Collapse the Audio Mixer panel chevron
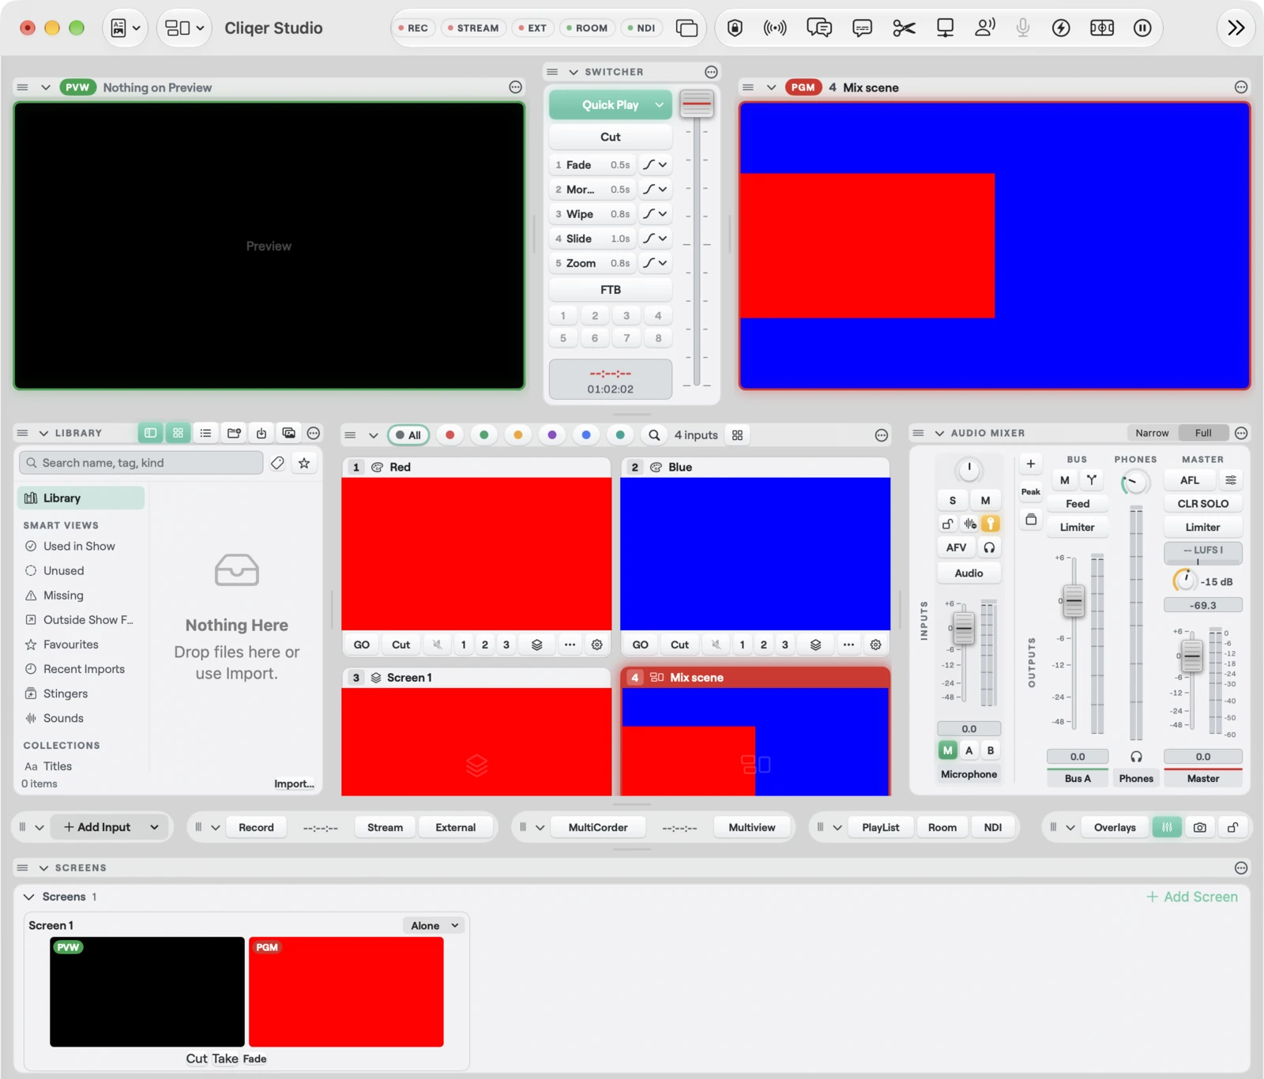The height and width of the screenshot is (1079, 1264). tap(939, 433)
